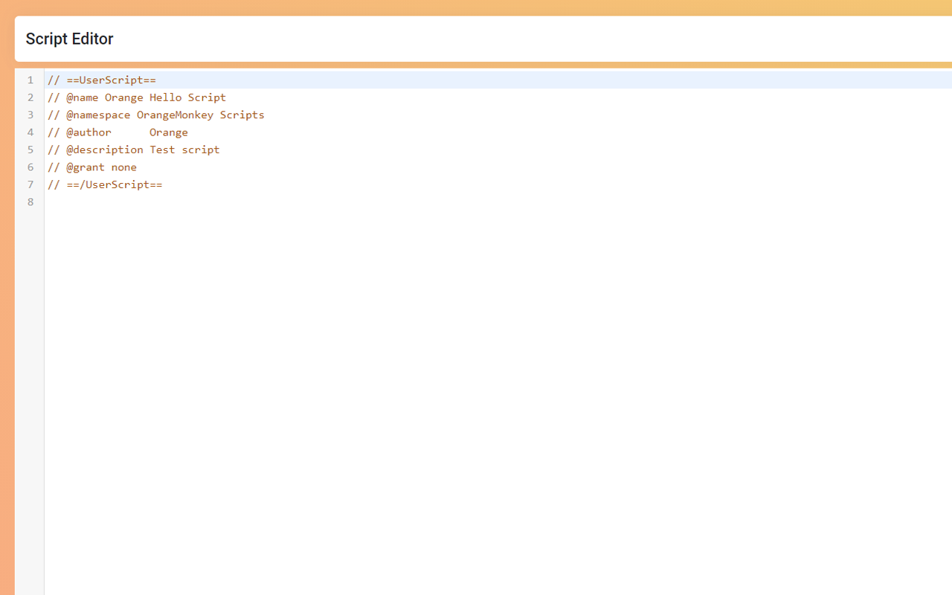The image size is (952, 595).
Task: Click the @description line
Action: point(134,149)
